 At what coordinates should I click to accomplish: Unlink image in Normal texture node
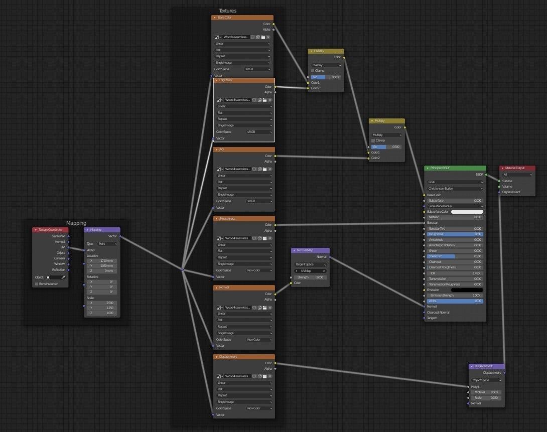pos(270,308)
